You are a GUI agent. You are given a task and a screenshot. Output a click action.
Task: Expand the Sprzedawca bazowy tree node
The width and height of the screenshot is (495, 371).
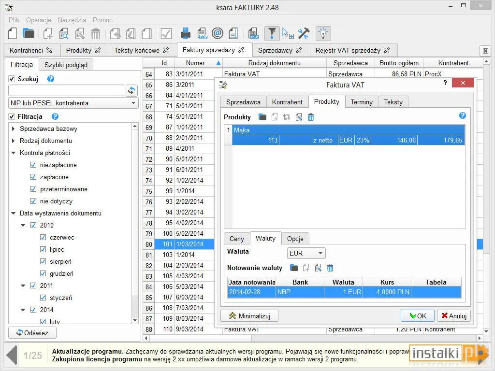tap(13, 128)
